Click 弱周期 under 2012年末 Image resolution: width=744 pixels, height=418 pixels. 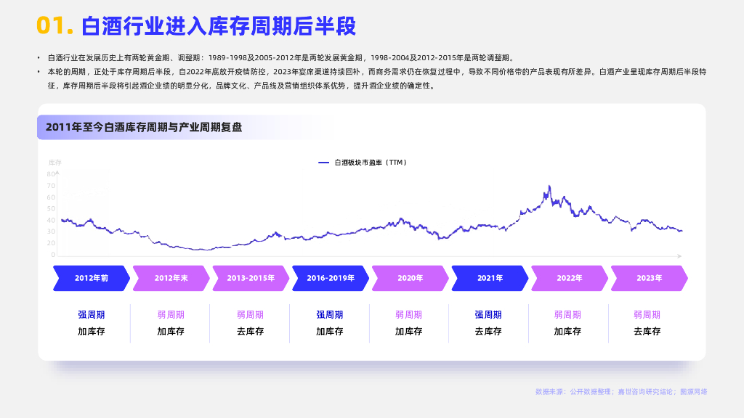click(x=171, y=315)
